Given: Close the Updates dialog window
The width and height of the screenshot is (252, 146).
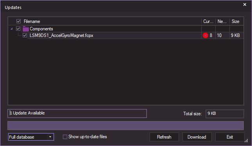Looking at the screenshot, I should coord(245,5).
